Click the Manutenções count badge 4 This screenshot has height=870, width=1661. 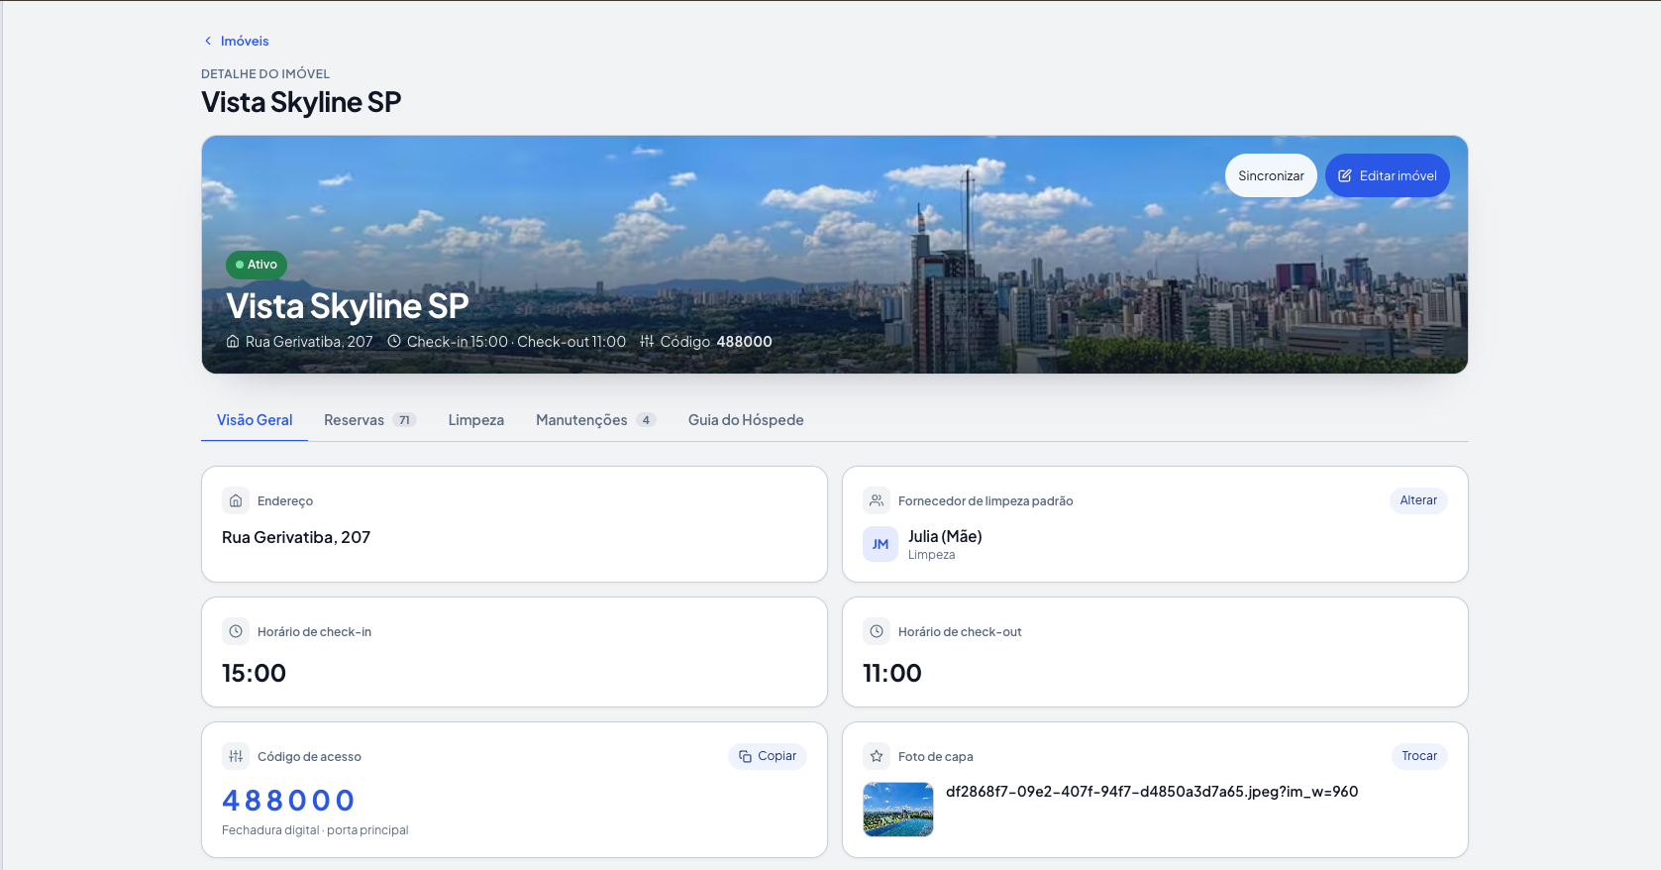click(646, 420)
